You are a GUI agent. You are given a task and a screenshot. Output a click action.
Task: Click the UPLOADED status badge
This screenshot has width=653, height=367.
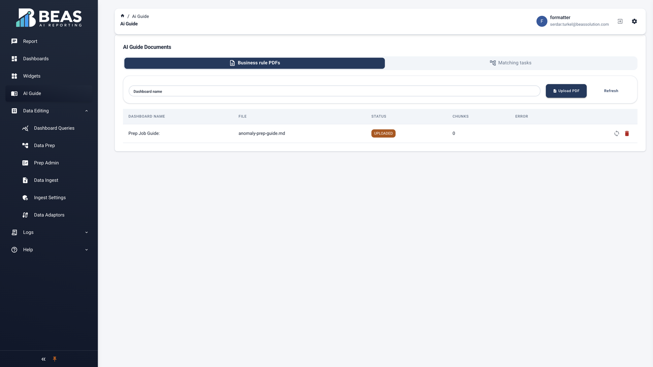[383, 133]
